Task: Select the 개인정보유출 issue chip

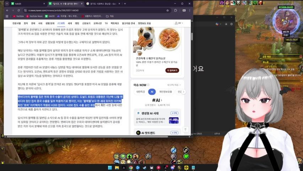Action: 166,92
